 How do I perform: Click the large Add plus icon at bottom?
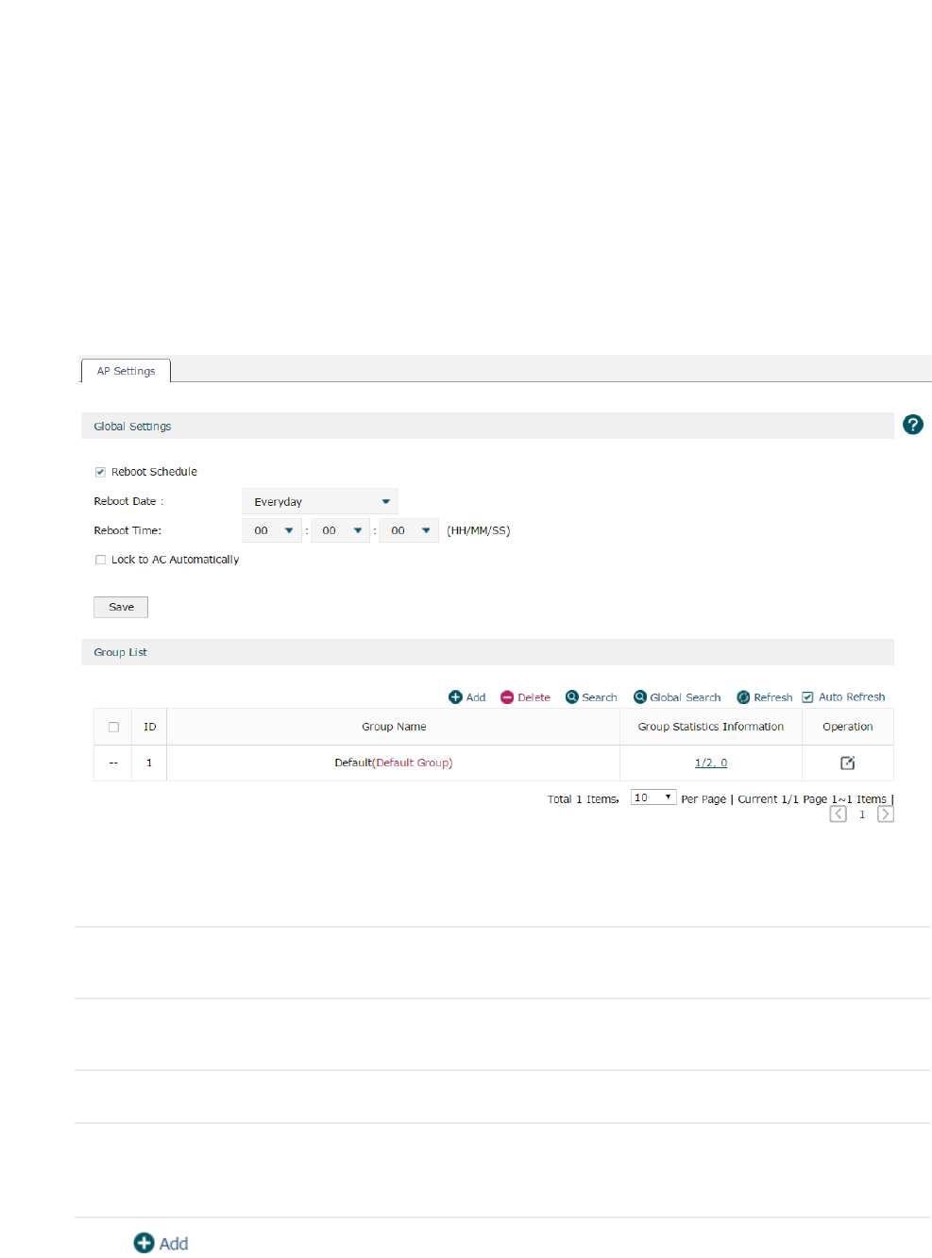[144, 1243]
